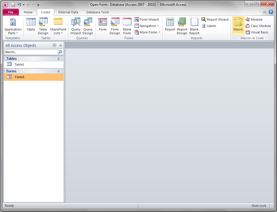
Task: Collapse the navigation pane shutter
Action: tap(60, 45)
